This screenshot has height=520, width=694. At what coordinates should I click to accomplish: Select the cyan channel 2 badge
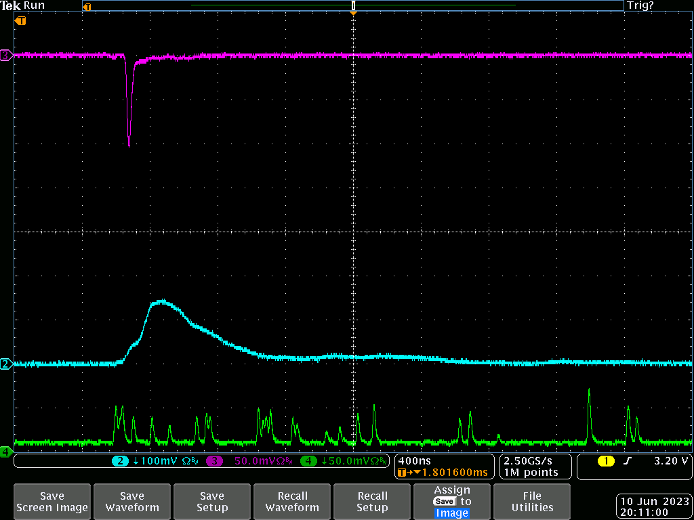pyautogui.click(x=120, y=461)
